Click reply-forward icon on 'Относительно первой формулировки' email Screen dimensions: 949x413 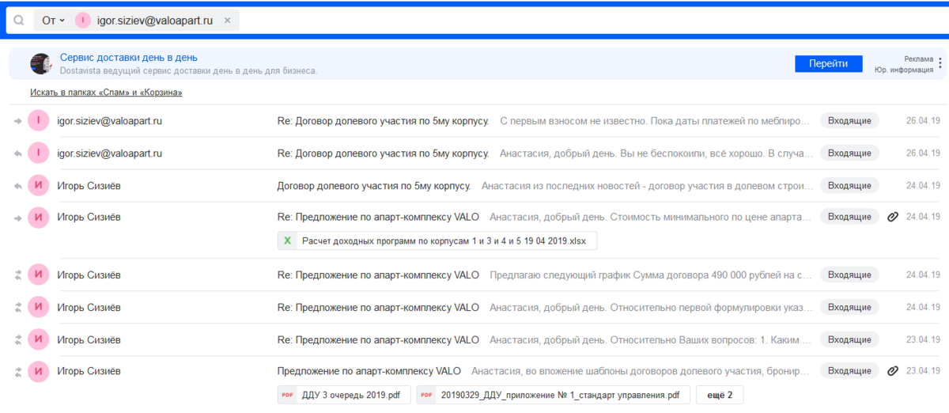click(18, 307)
